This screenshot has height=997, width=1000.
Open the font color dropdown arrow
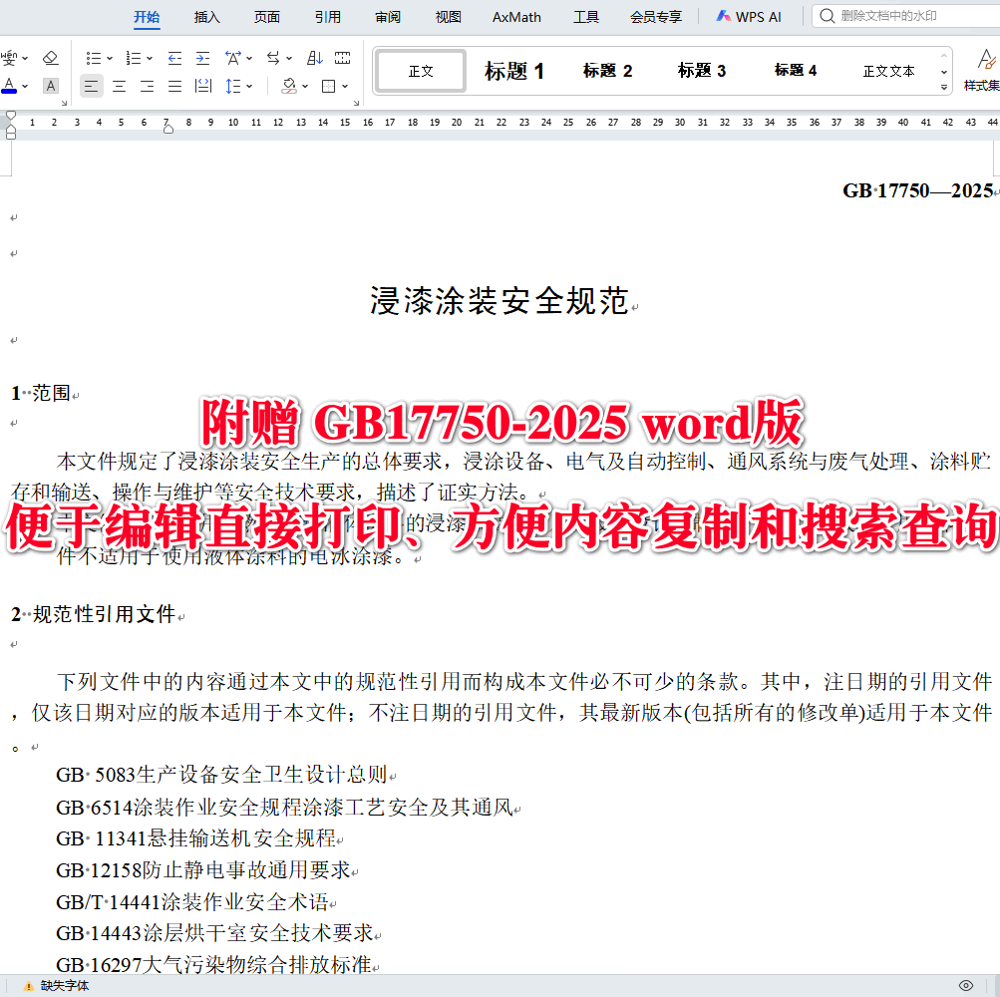tap(25, 86)
